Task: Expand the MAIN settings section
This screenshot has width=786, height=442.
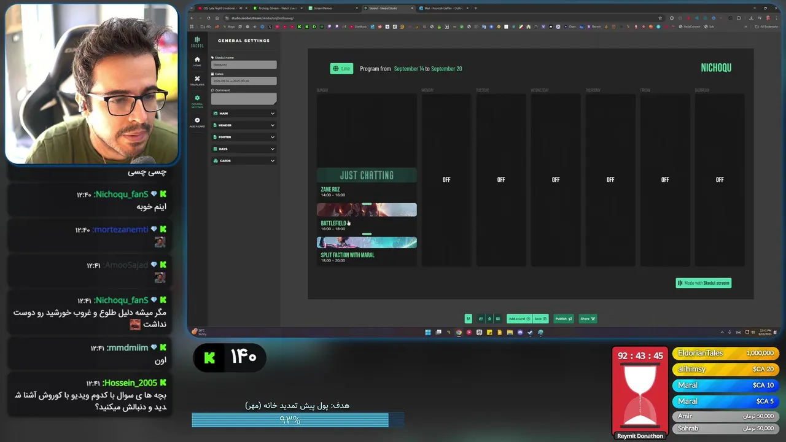Action: 244,113
